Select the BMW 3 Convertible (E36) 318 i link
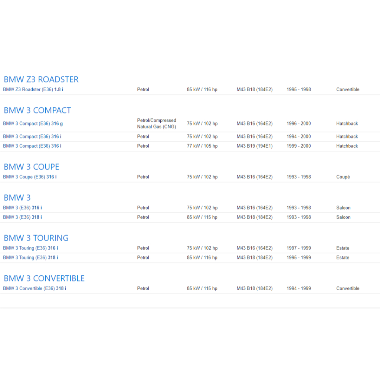Screen dimensions: 380x380 35,288
